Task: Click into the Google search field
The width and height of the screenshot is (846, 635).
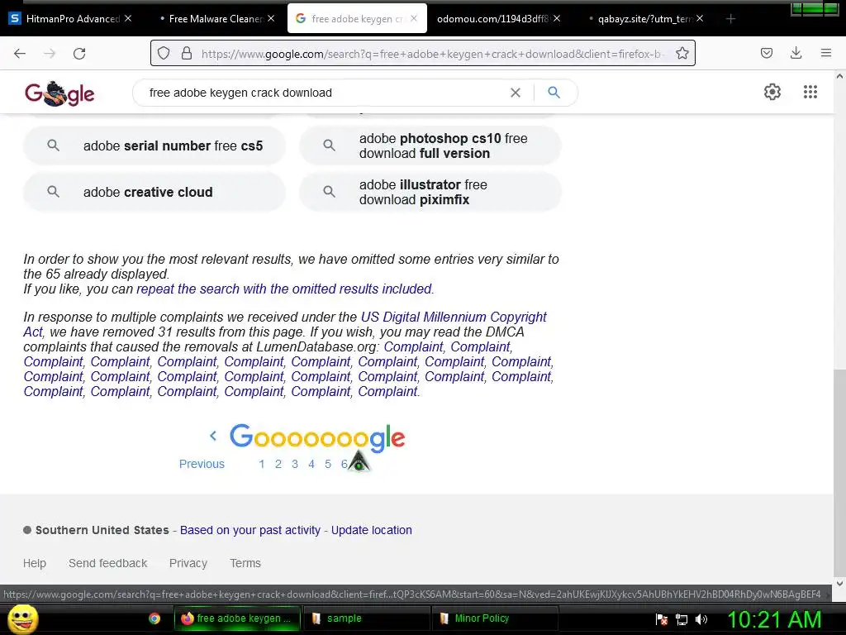Action: pyautogui.click(x=324, y=93)
